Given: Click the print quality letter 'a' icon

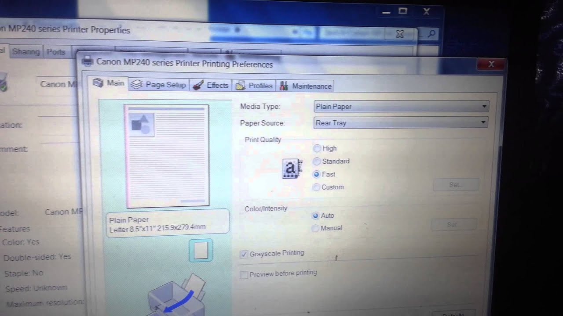Looking at the screenshot, I should 292,169.
